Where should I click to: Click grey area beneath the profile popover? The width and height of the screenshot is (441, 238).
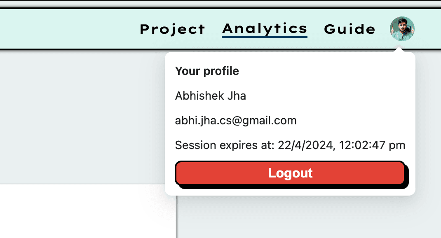click(309, 217)
